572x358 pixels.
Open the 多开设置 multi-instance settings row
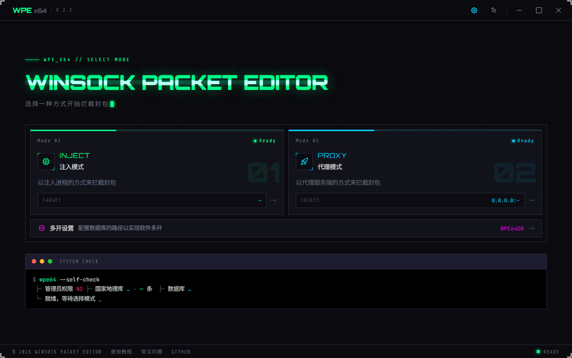(286, 228)
